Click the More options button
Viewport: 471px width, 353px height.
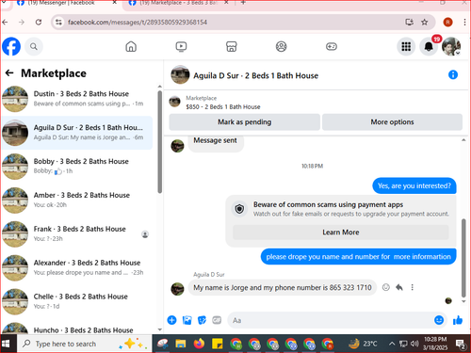click(392, 122)
